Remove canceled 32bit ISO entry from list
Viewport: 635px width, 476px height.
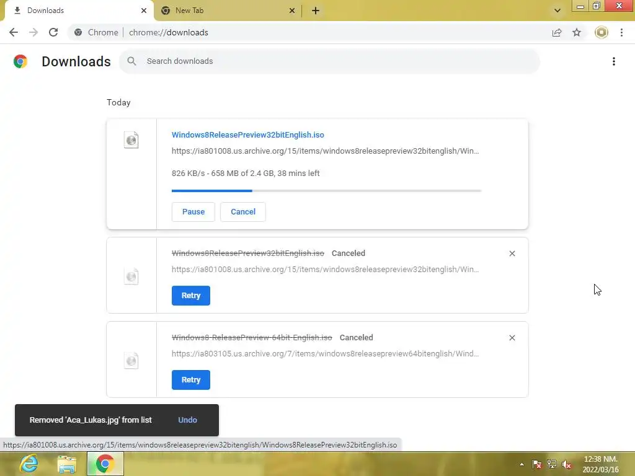(x=512, y=253)
